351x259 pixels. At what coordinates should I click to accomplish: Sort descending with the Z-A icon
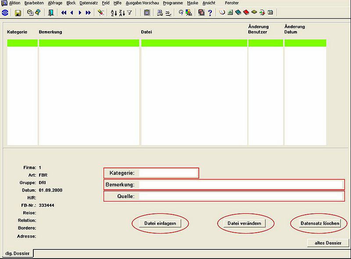[x=122, y=13]
